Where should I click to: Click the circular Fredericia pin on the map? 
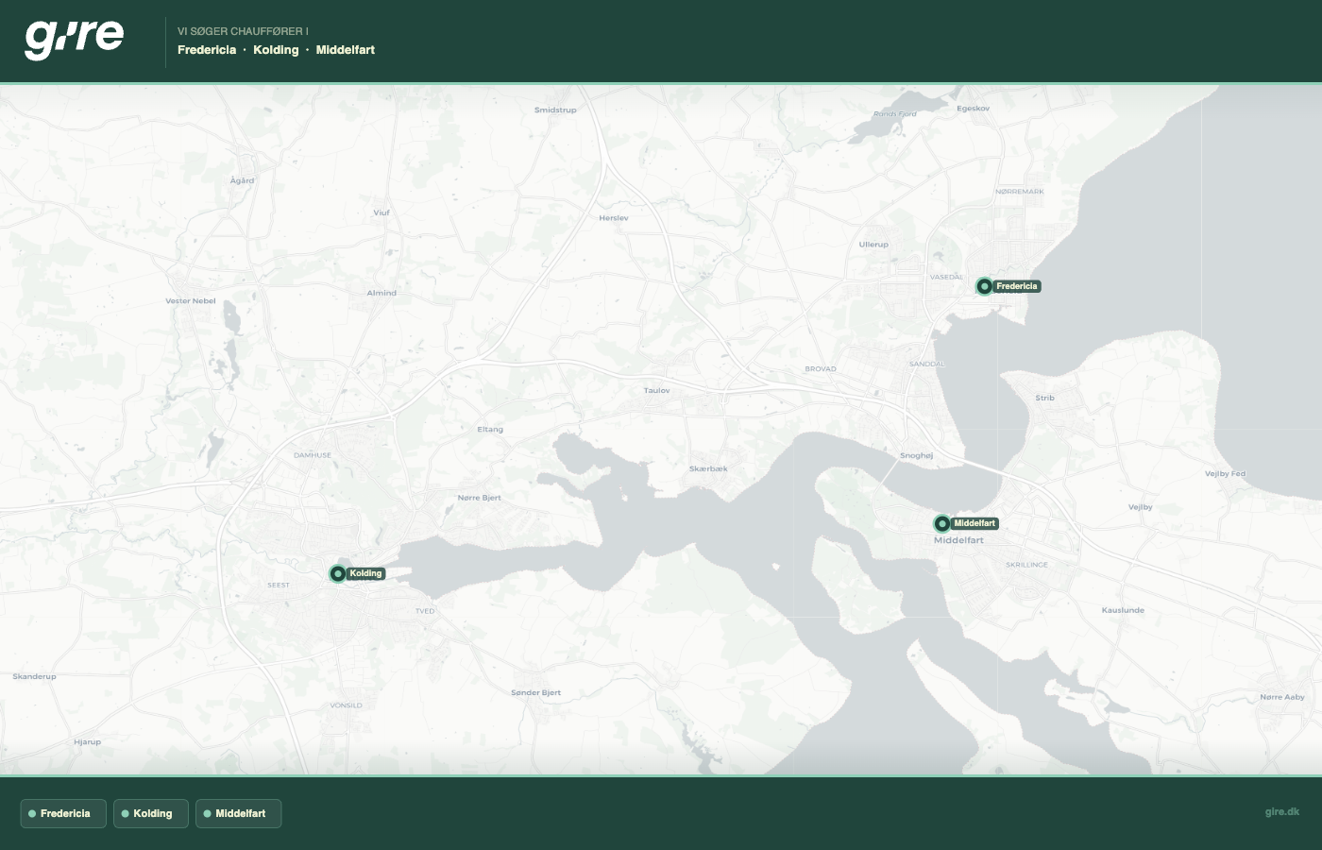[x=984, y=286]
